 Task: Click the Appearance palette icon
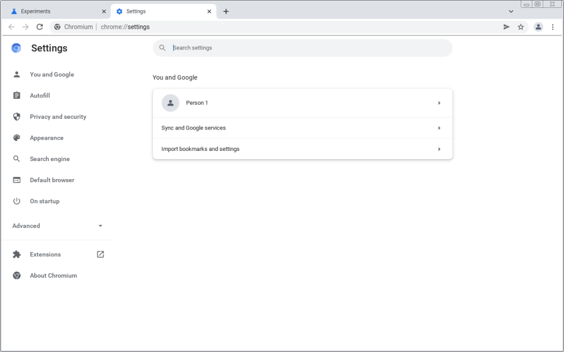pyautogui.click(x=17, y=138)
